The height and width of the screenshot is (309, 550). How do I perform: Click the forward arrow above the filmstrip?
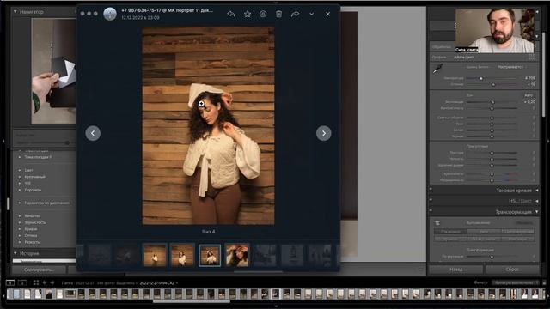[x=52, y=282]
